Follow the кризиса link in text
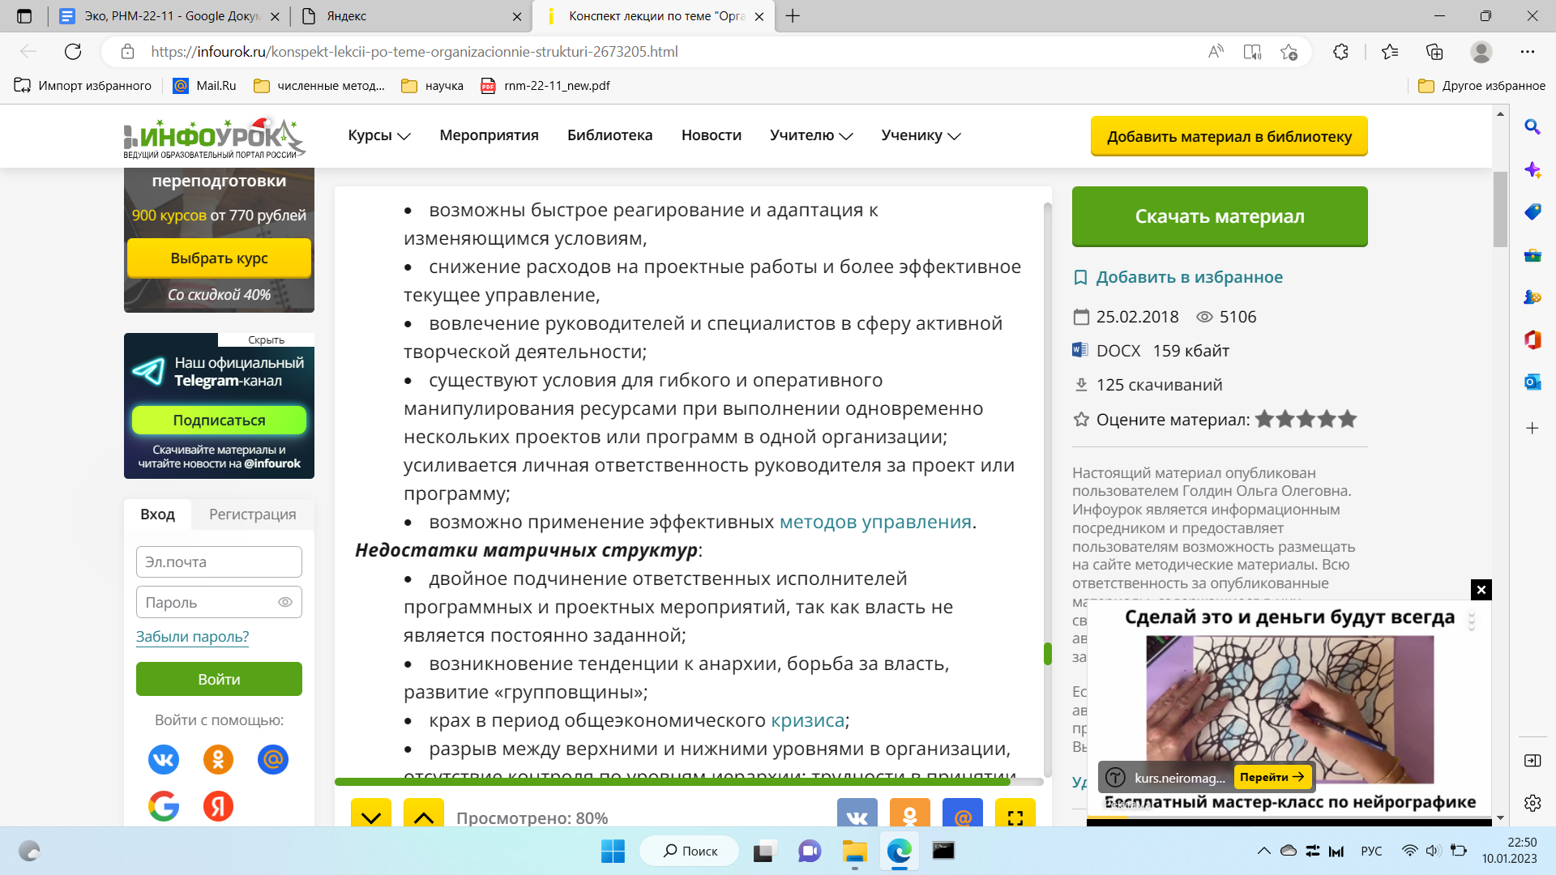1556x875 pixels. pos(807,720)
